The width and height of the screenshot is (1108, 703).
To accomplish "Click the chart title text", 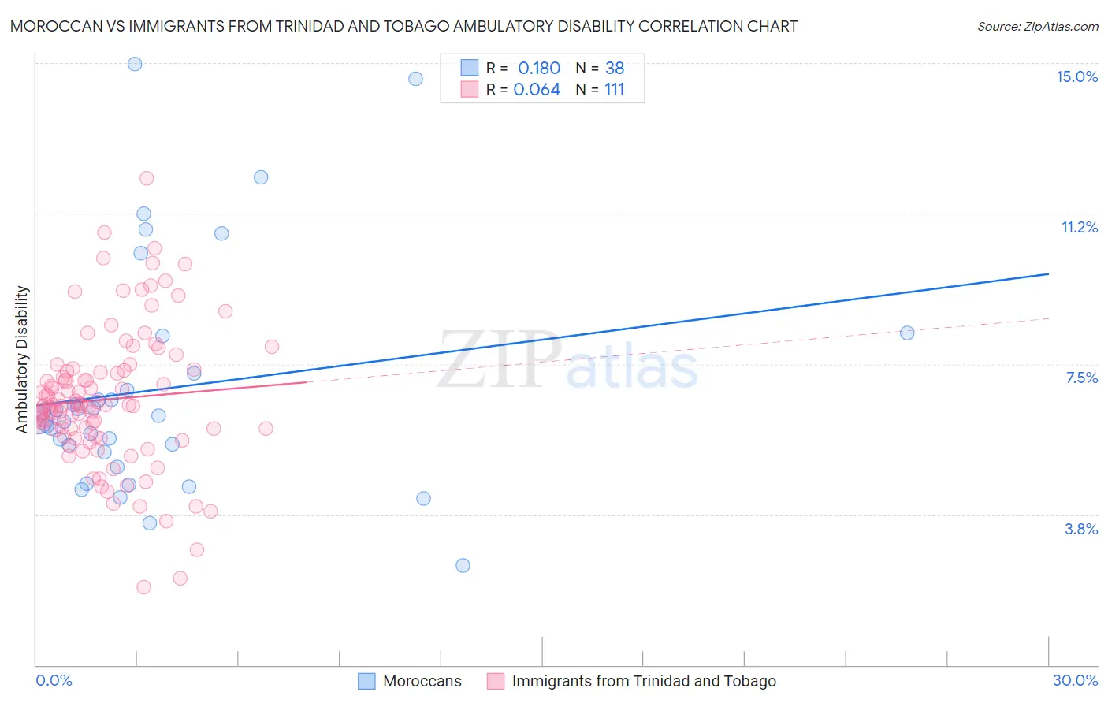I will pyautogui.click(x=403, y=26).
